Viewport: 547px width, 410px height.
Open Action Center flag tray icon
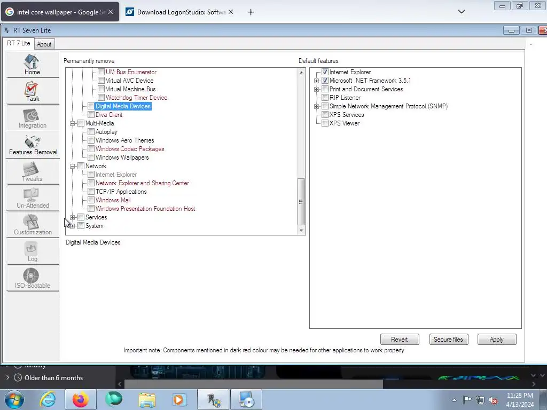coord(467,399)
